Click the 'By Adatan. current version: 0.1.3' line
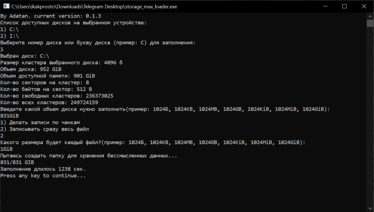This screenshot has height=212, width=374. [50, 16]
